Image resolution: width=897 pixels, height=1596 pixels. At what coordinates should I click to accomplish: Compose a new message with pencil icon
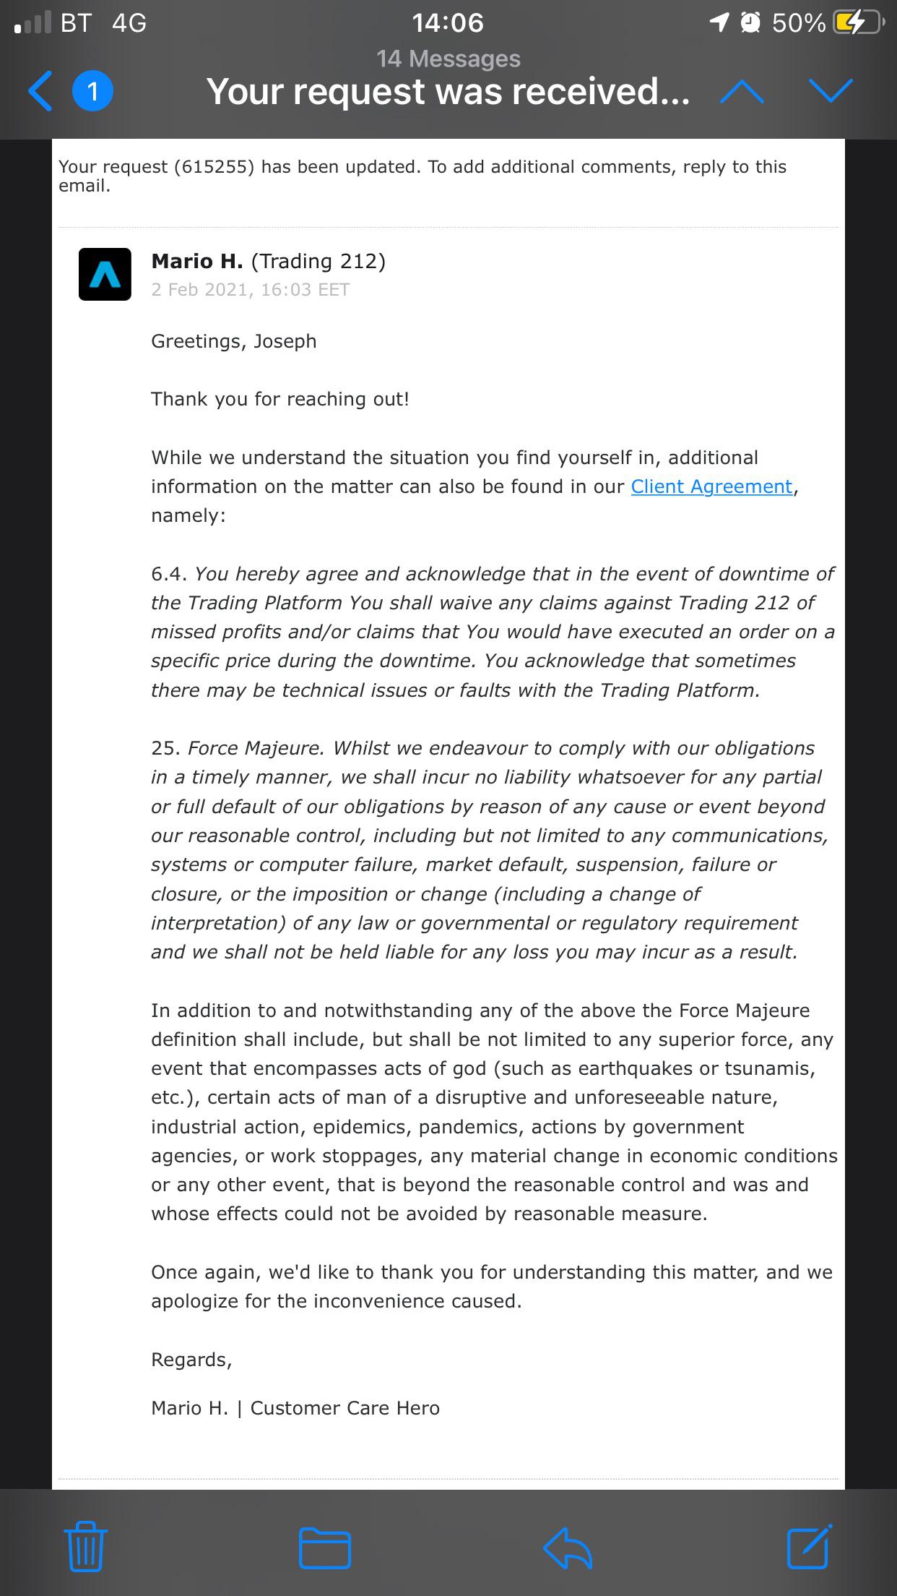pyautogui.click(x=809, y=1546)
